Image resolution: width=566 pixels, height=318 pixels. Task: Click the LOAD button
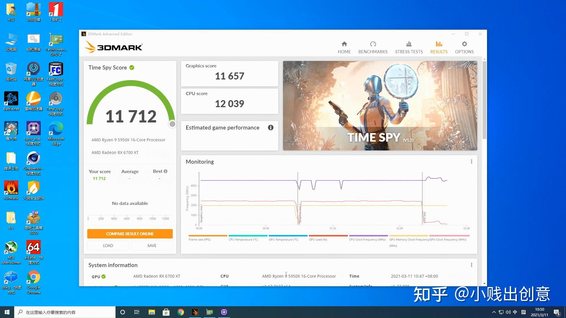[x=108, y=246]
